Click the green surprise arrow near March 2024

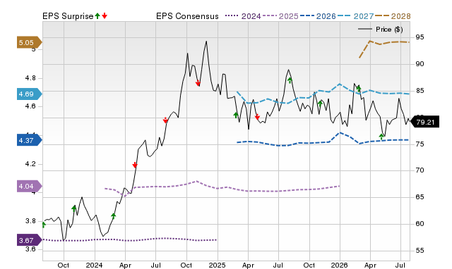(113, 215)
